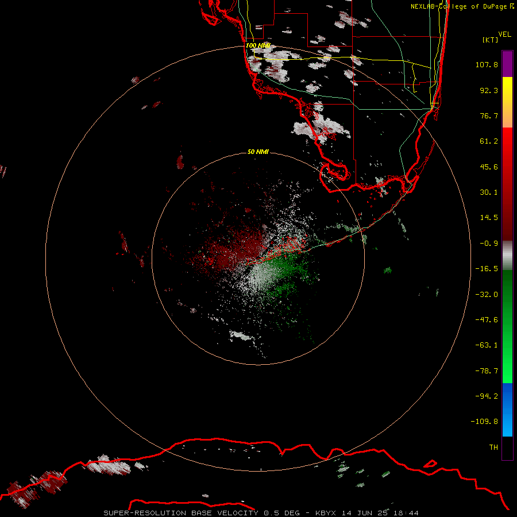
Task: Click the VEL legend title
Action: [504, 34]
